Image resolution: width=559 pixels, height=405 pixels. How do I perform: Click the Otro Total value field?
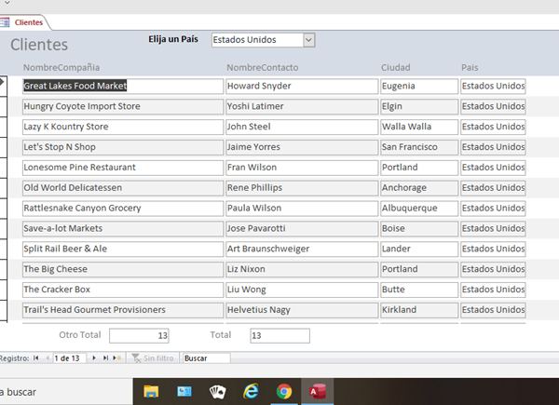click(139, 335)
